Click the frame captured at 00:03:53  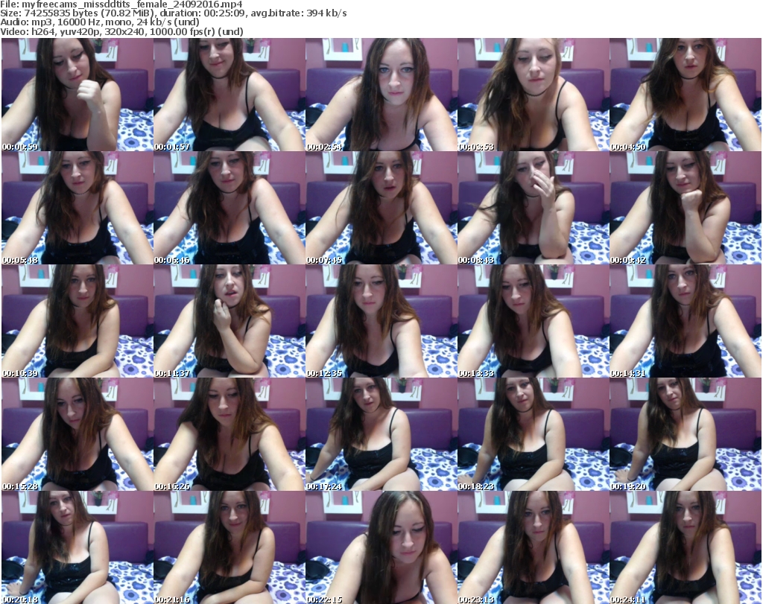coord(534,95)
